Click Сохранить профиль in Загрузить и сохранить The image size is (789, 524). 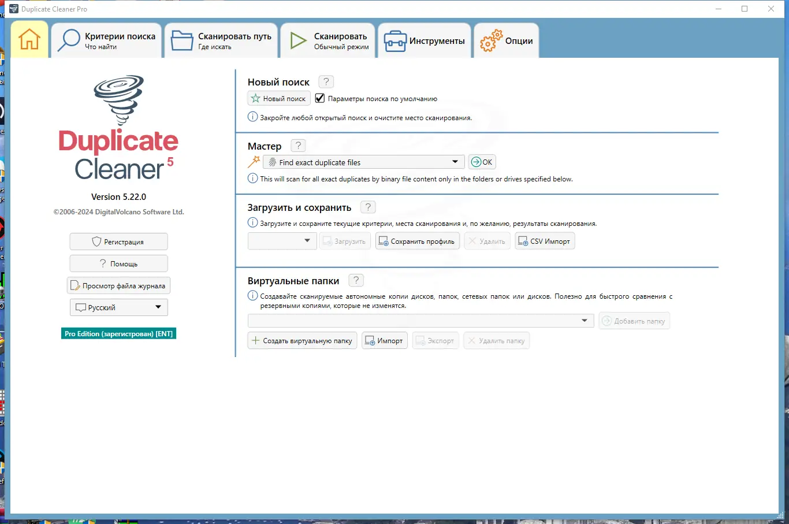coord(417,241)
